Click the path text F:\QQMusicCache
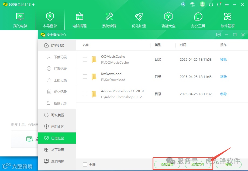248x171 pixels. pyautogui.click(x=115, y=63)
